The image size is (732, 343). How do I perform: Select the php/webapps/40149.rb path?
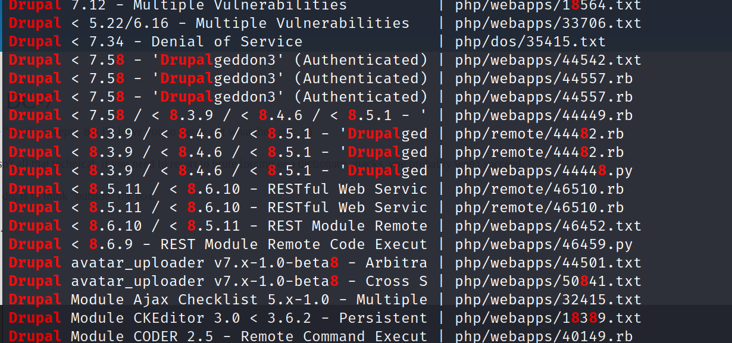544,336
